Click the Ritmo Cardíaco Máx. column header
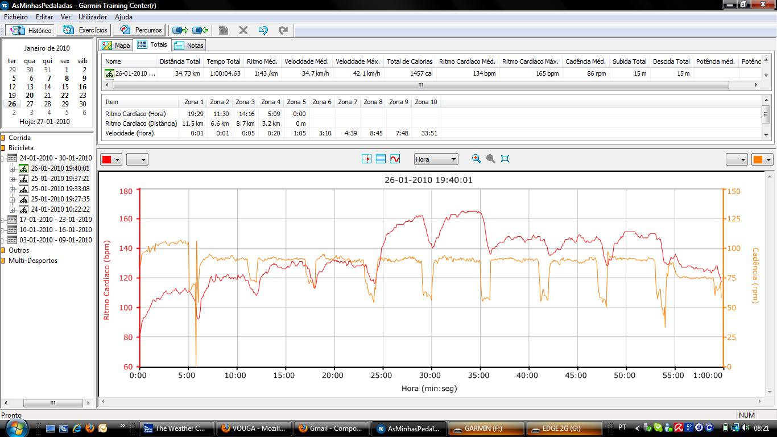This screenshot has height=437, width=777. 530,61
